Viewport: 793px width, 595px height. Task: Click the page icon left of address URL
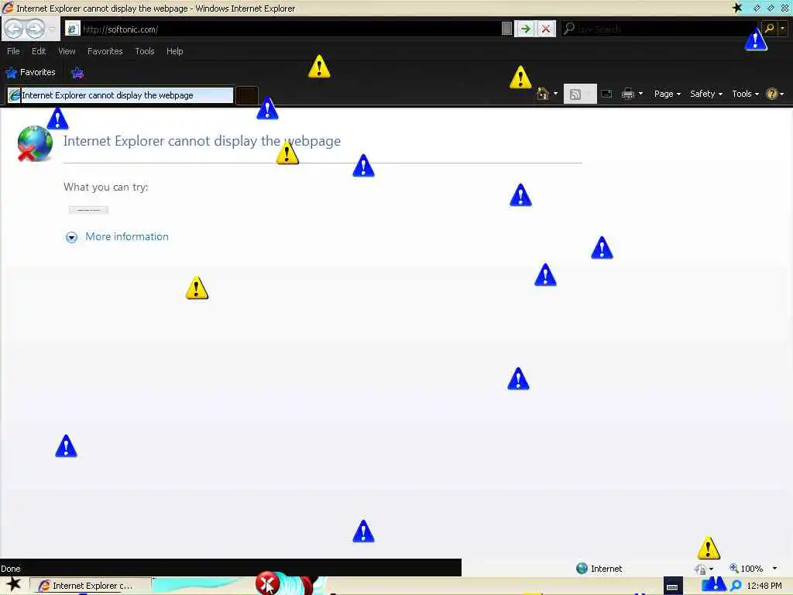coord(72,29)
